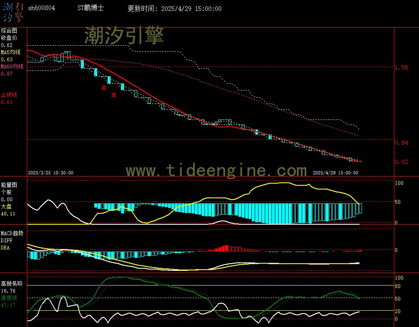Screen dimensions: 419x327
Task: Click the 更新时间 timestamp in the header
Action: (x=174, y=8)
